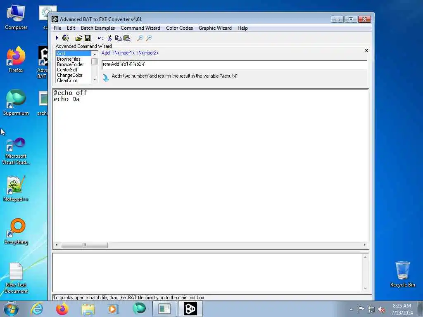Select BrowseFiles in the command list
The height and width of the screenshot is (317, 423).
point(74,59)
